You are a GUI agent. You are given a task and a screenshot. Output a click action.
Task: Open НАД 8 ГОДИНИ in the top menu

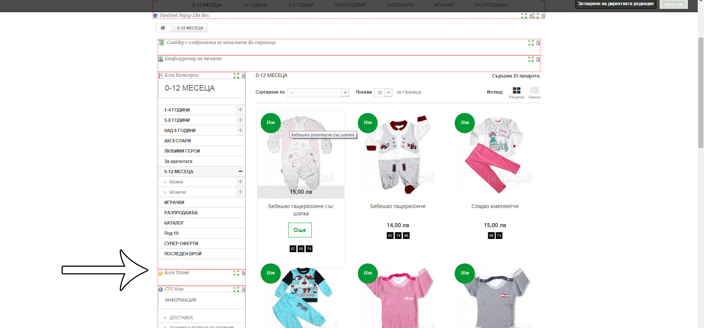(x=350, y=5)
